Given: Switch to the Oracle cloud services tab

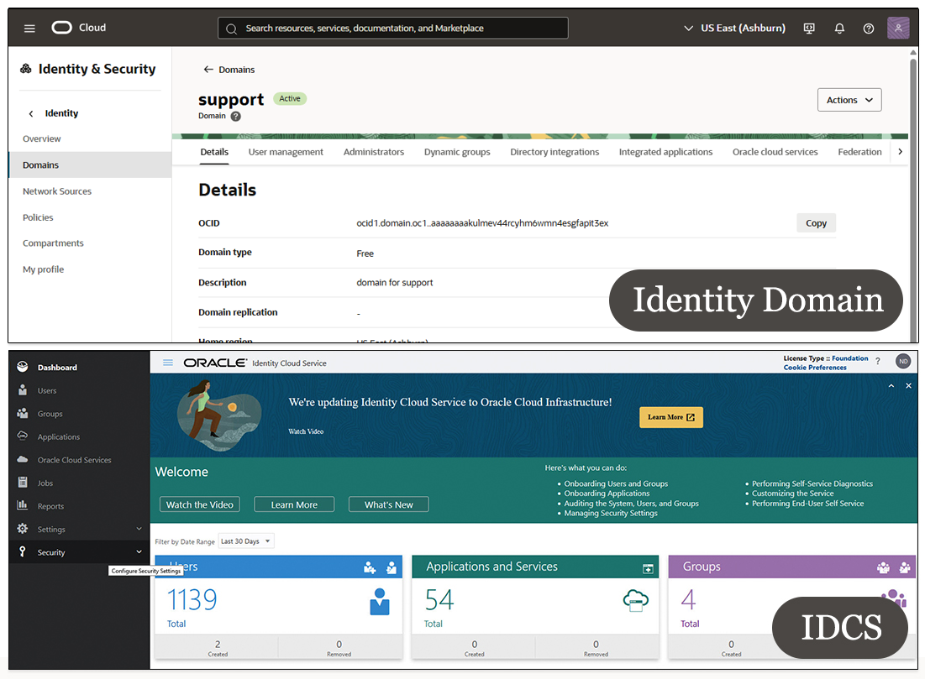Looking at the screenshot, I should tap(775, 152).
